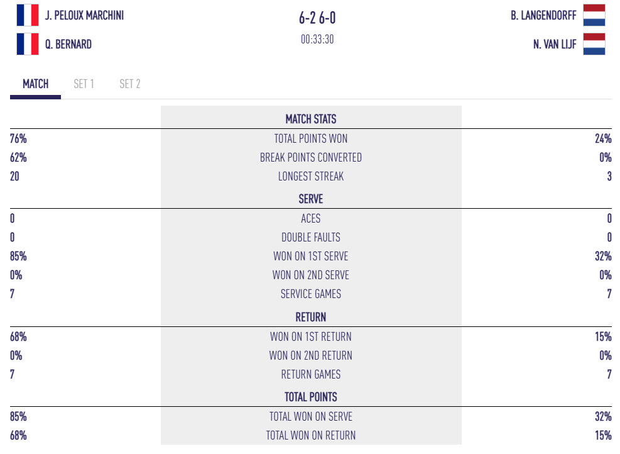
Task: Open the SET 1 tab
Action: (x=84, y=84)
